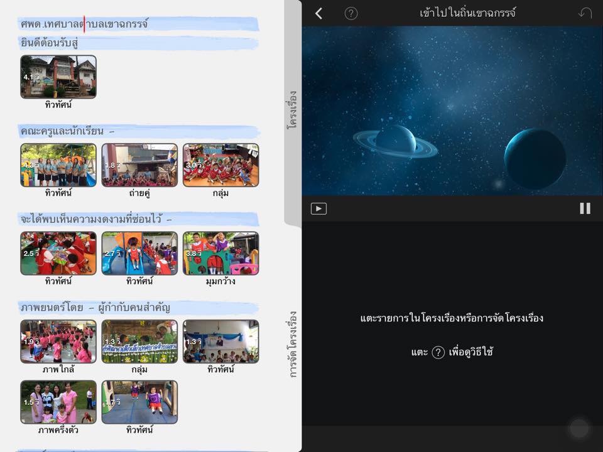Screen dimensions: 603x452
Task: Select the 3.0-second กลุ่ม classroom clip
Action: coord(220,165)
